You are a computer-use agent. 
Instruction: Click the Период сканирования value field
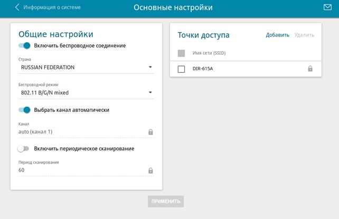[x=79, y=170]
